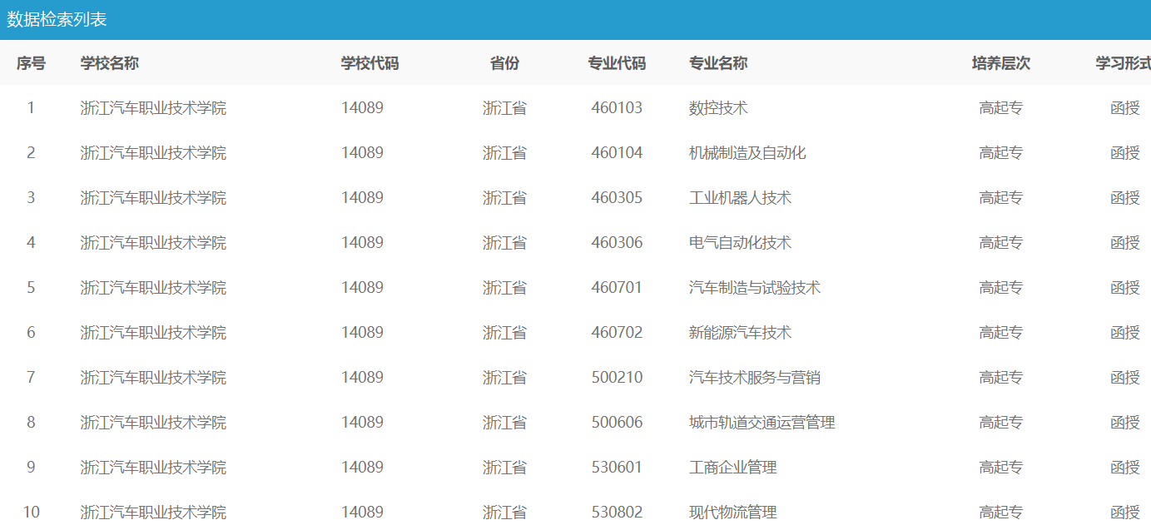Select major name 城市轨道交通运营管理

click(762, 423)
